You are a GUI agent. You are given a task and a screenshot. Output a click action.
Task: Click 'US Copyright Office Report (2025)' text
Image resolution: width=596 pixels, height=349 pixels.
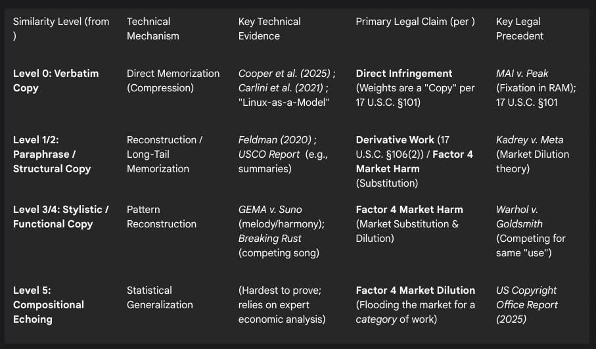pos(526,304)
